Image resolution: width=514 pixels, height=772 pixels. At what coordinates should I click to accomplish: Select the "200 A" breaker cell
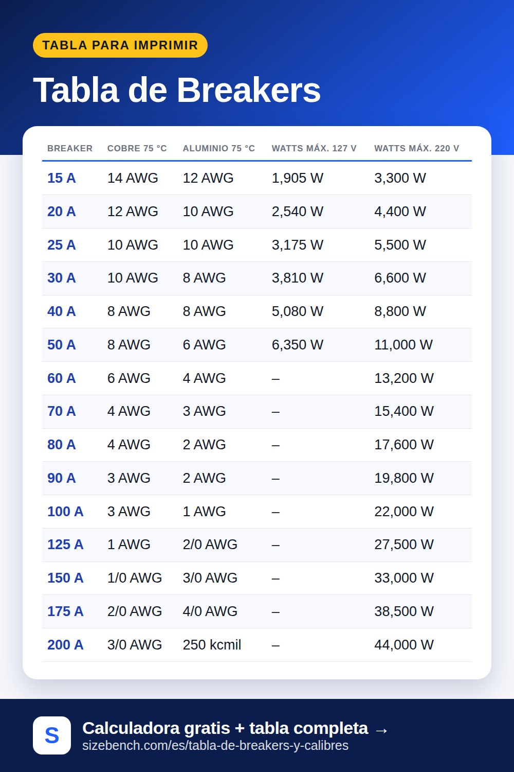pyautogui.click(x=65, y=645)
